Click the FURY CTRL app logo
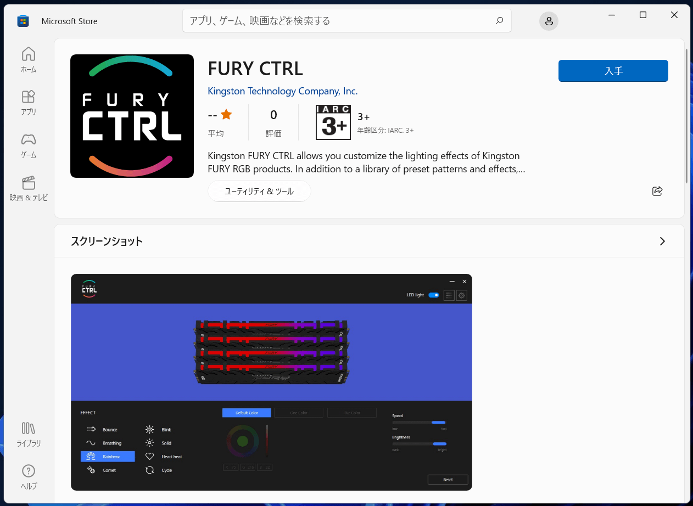The width and height of the screenshot is (693, 506). [132, 116]
